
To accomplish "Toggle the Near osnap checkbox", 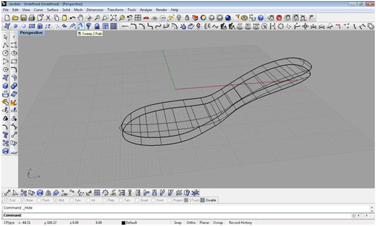I will tap(22, 200).
